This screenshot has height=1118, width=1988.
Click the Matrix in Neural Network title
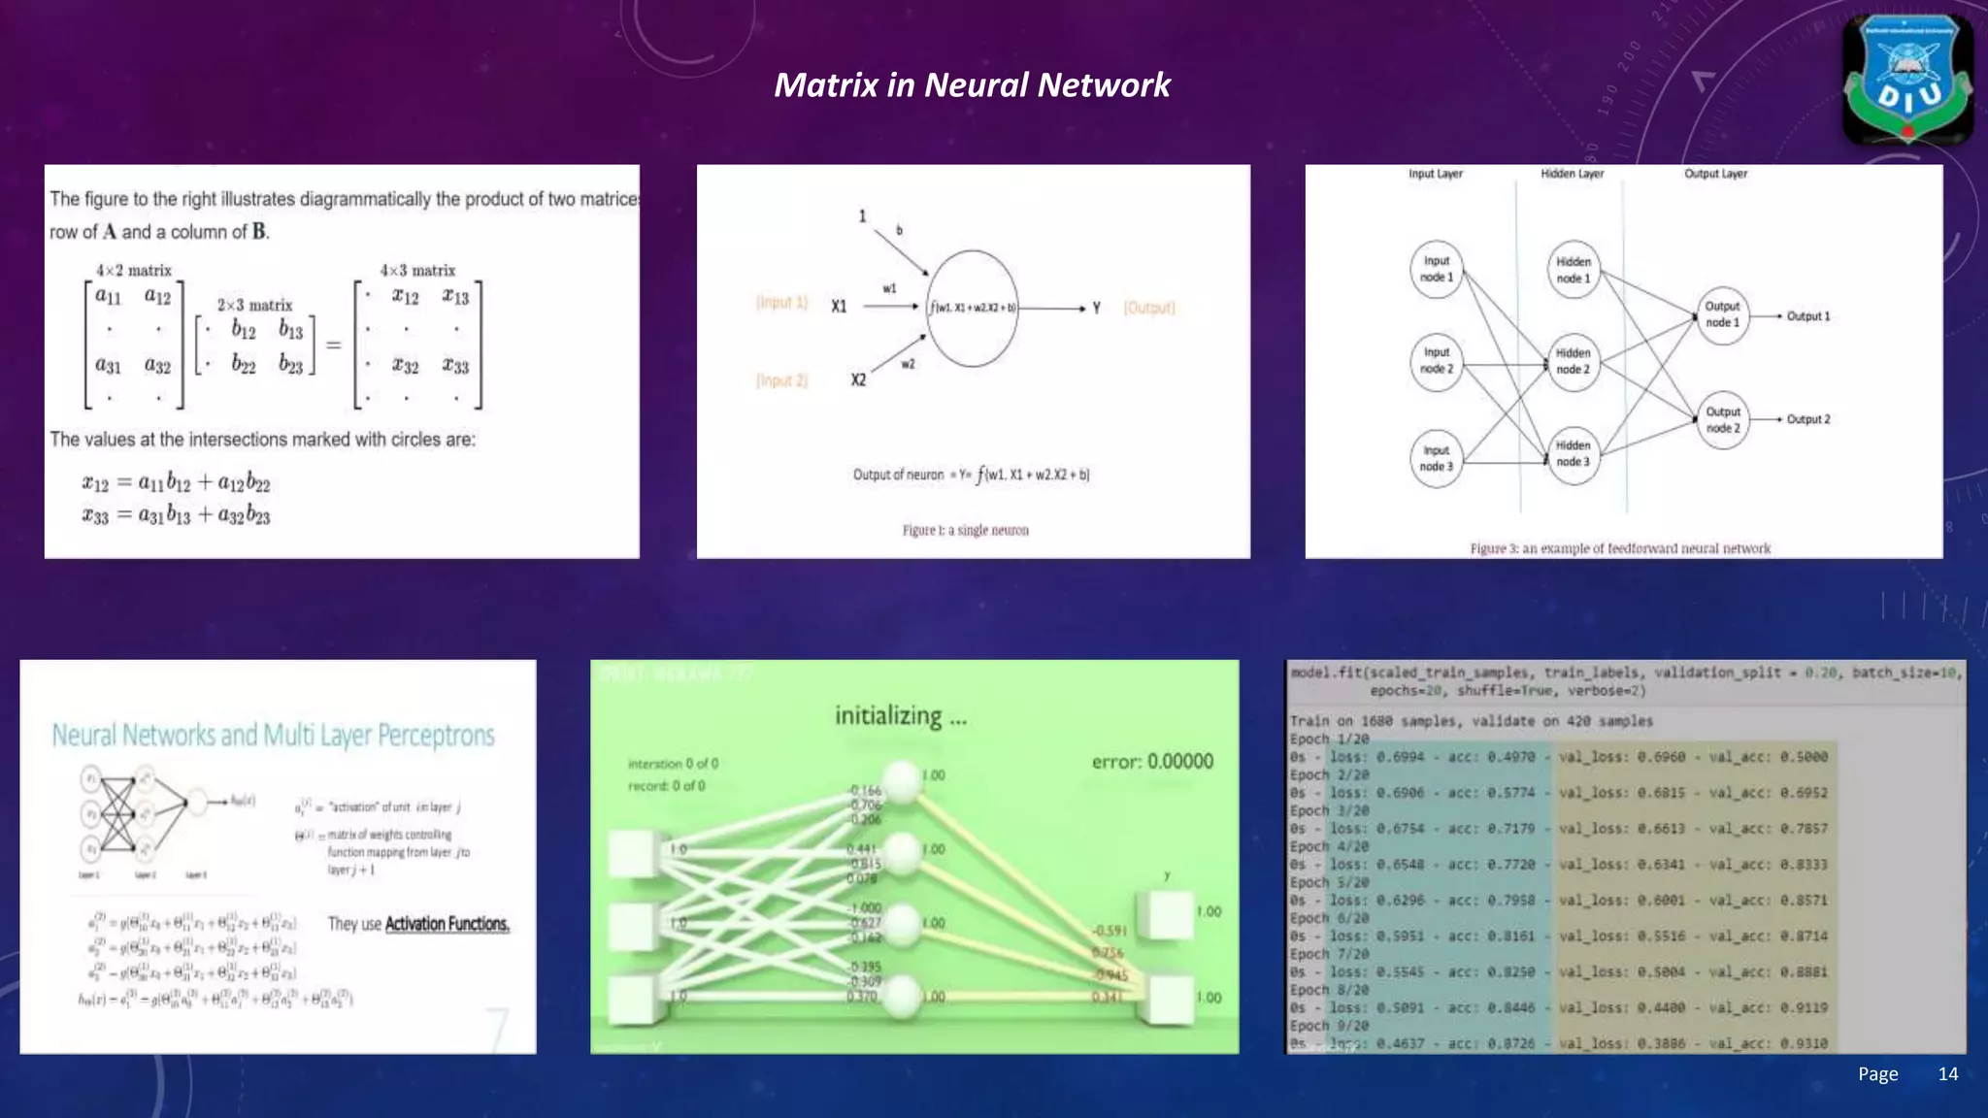(x=972, y=85)
